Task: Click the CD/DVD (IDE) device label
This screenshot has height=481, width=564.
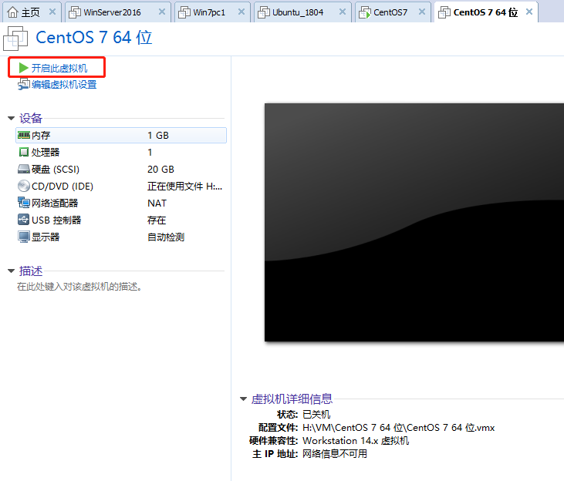Action: pos(62,186)
